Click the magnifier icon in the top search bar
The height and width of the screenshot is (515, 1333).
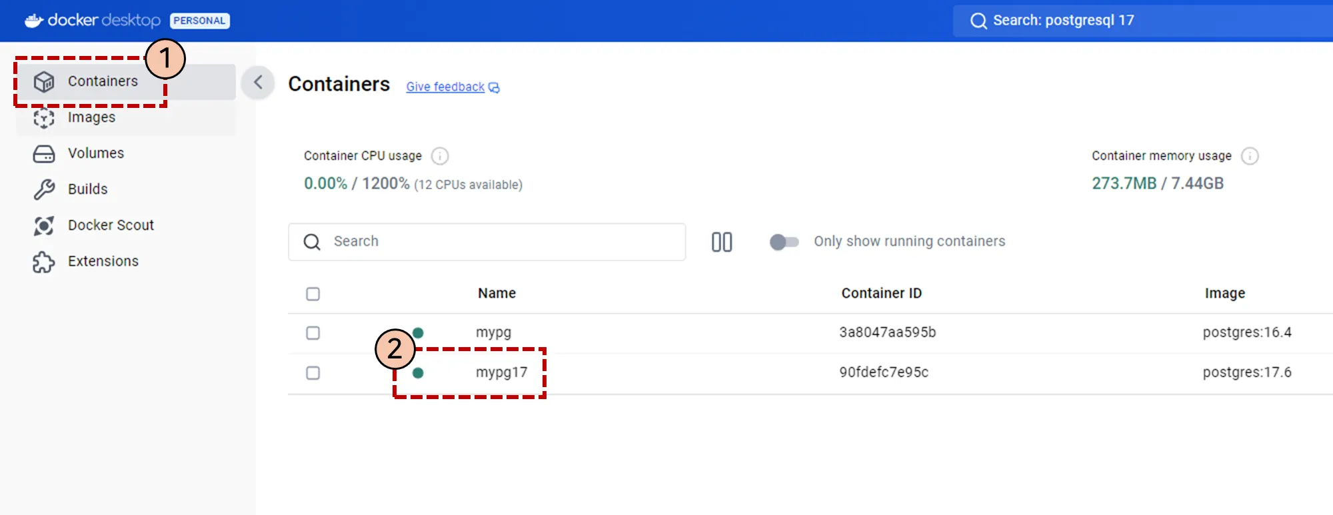(978, 21)
